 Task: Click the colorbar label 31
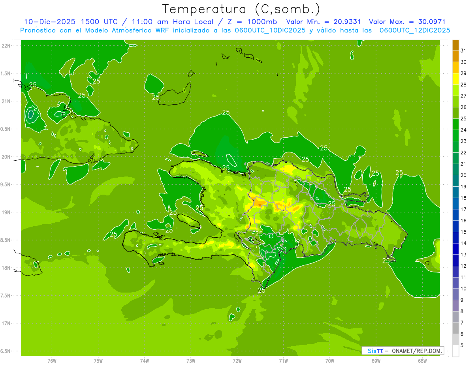tap(464, 51)
